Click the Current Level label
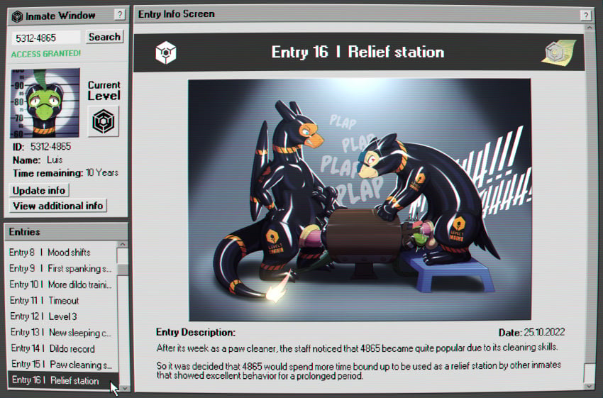603x398 pixels. 104,90
